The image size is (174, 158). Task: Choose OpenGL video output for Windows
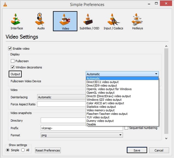point(122,89)
